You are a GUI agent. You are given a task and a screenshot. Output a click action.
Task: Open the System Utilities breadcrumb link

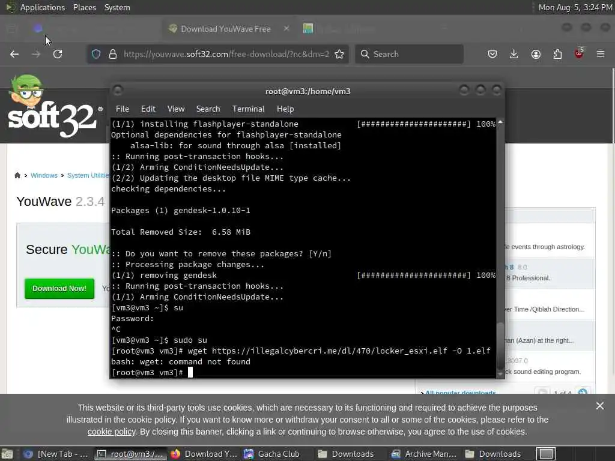click(88, 175)
